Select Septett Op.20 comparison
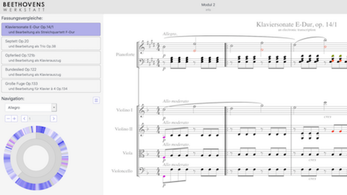Screen dimensions: 347x195 click(x=51, y=44)
